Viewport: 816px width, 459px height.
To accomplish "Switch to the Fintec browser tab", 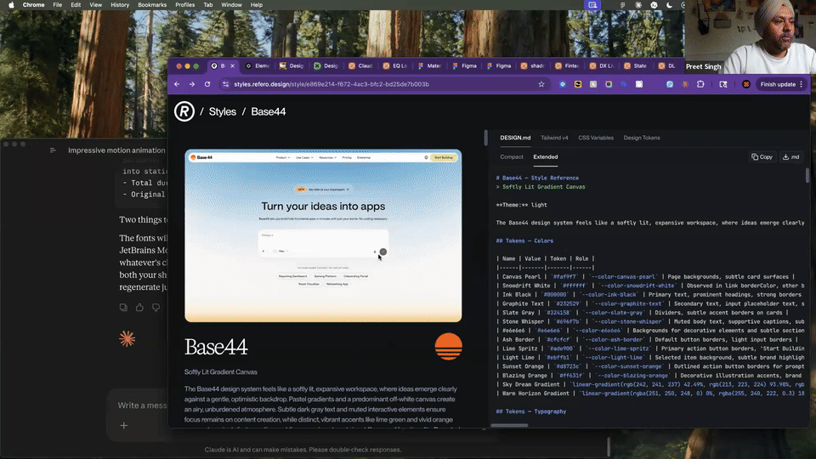I will (x=567, y=66).
